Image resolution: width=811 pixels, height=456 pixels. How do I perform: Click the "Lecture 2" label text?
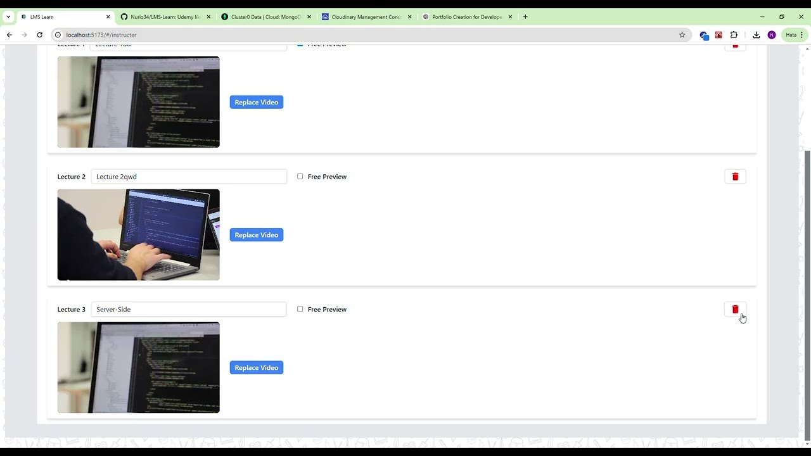click(72, 177)
